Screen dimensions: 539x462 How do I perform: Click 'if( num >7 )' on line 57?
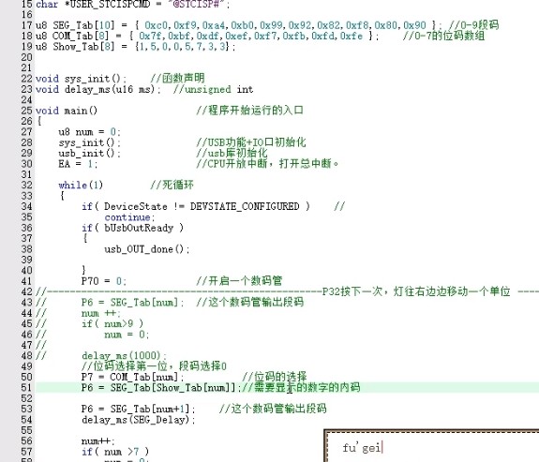coord(115,452)
